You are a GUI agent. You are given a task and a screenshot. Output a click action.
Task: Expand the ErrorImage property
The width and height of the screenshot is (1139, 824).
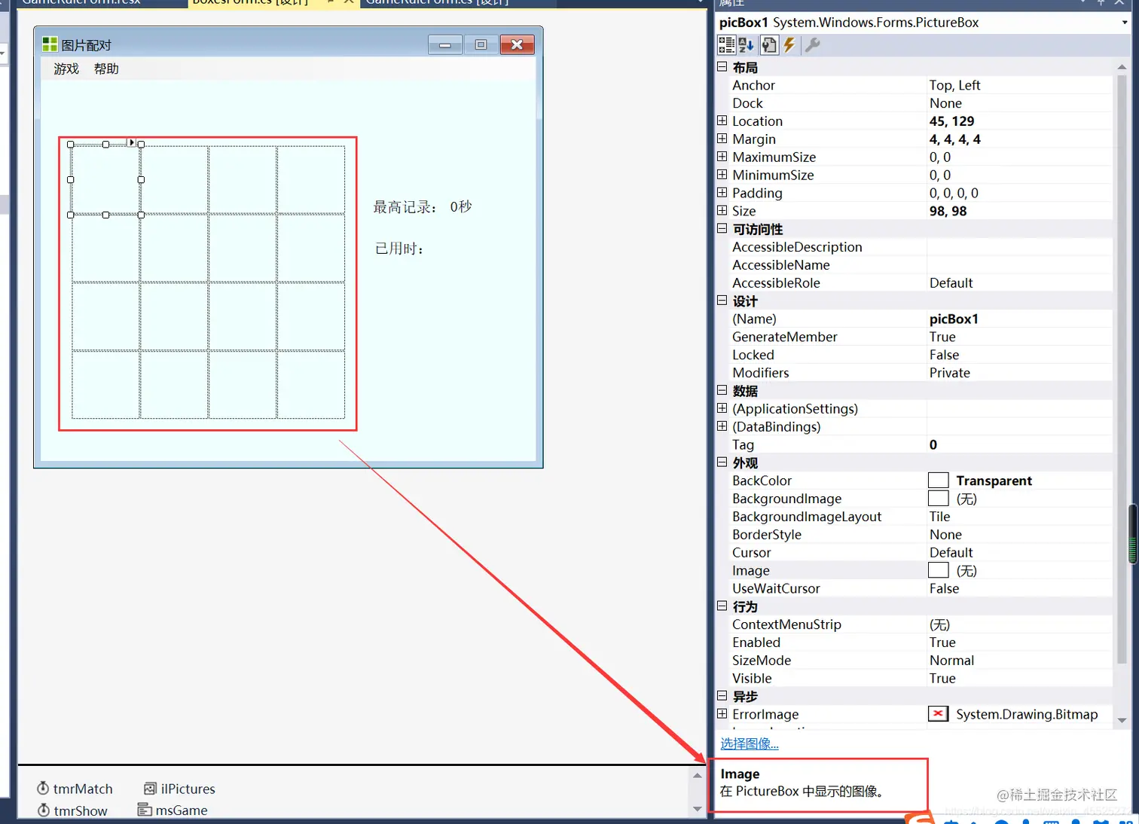[722, 714]
